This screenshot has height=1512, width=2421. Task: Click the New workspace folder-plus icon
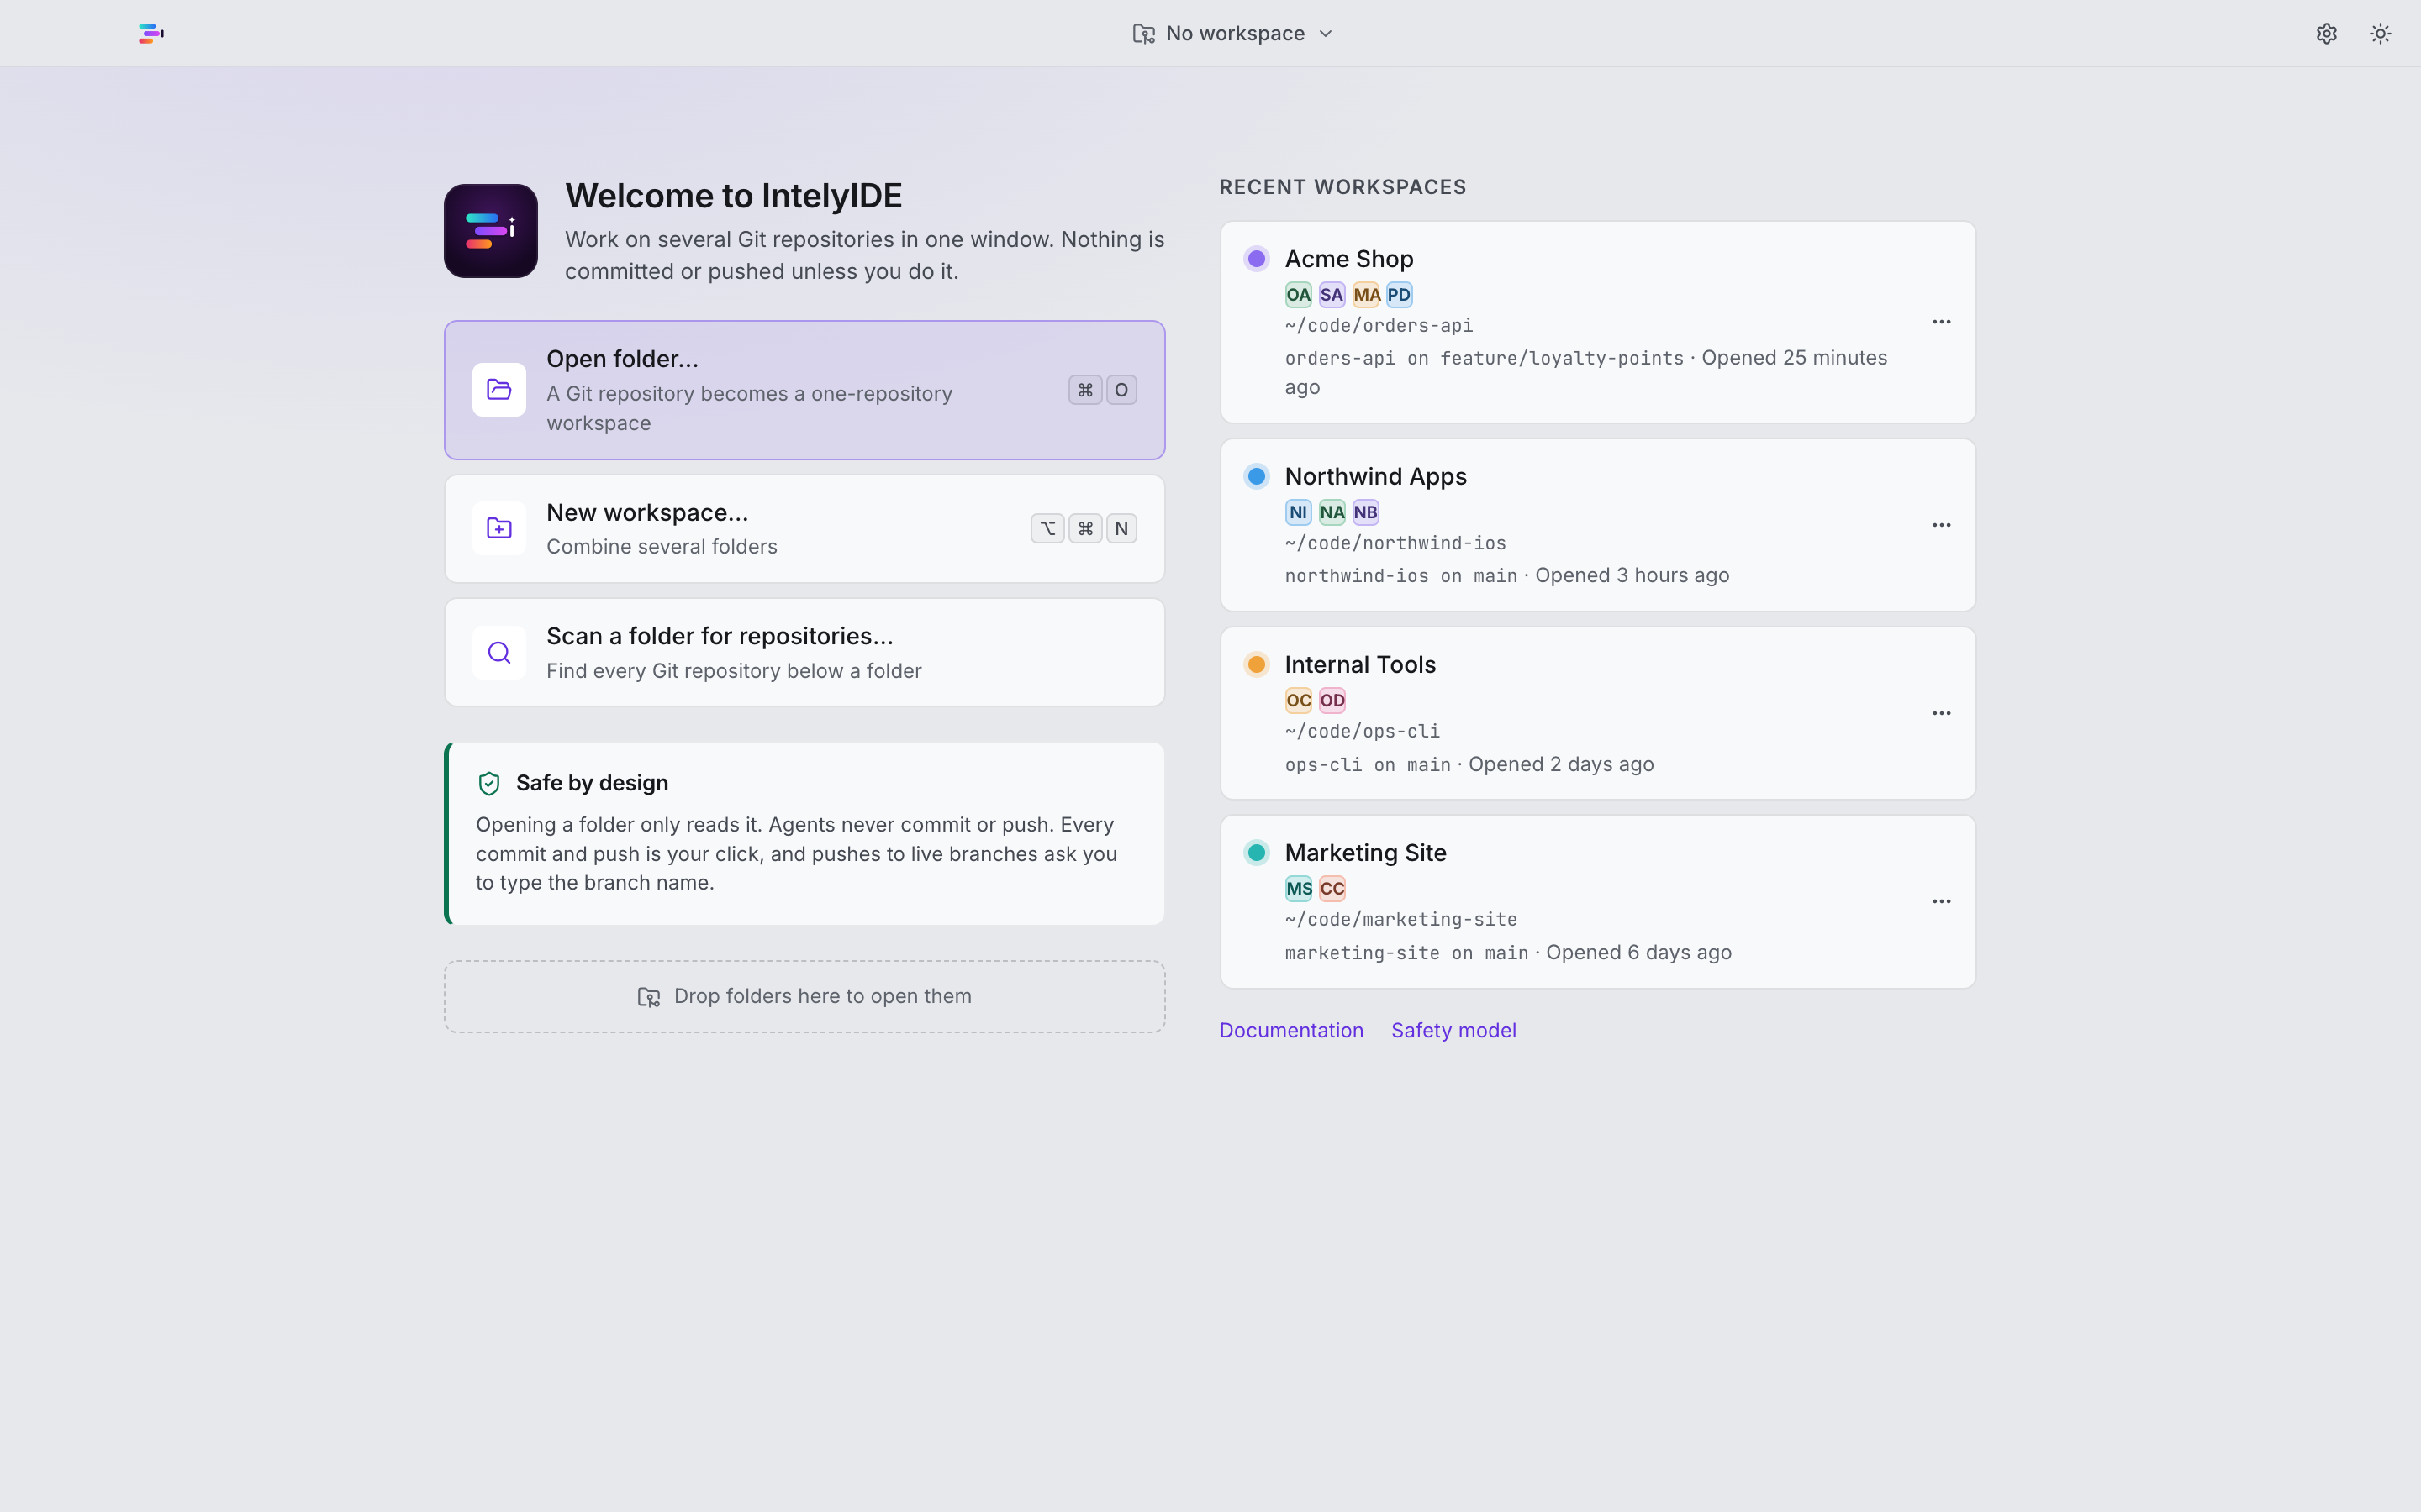click(499, 528)
